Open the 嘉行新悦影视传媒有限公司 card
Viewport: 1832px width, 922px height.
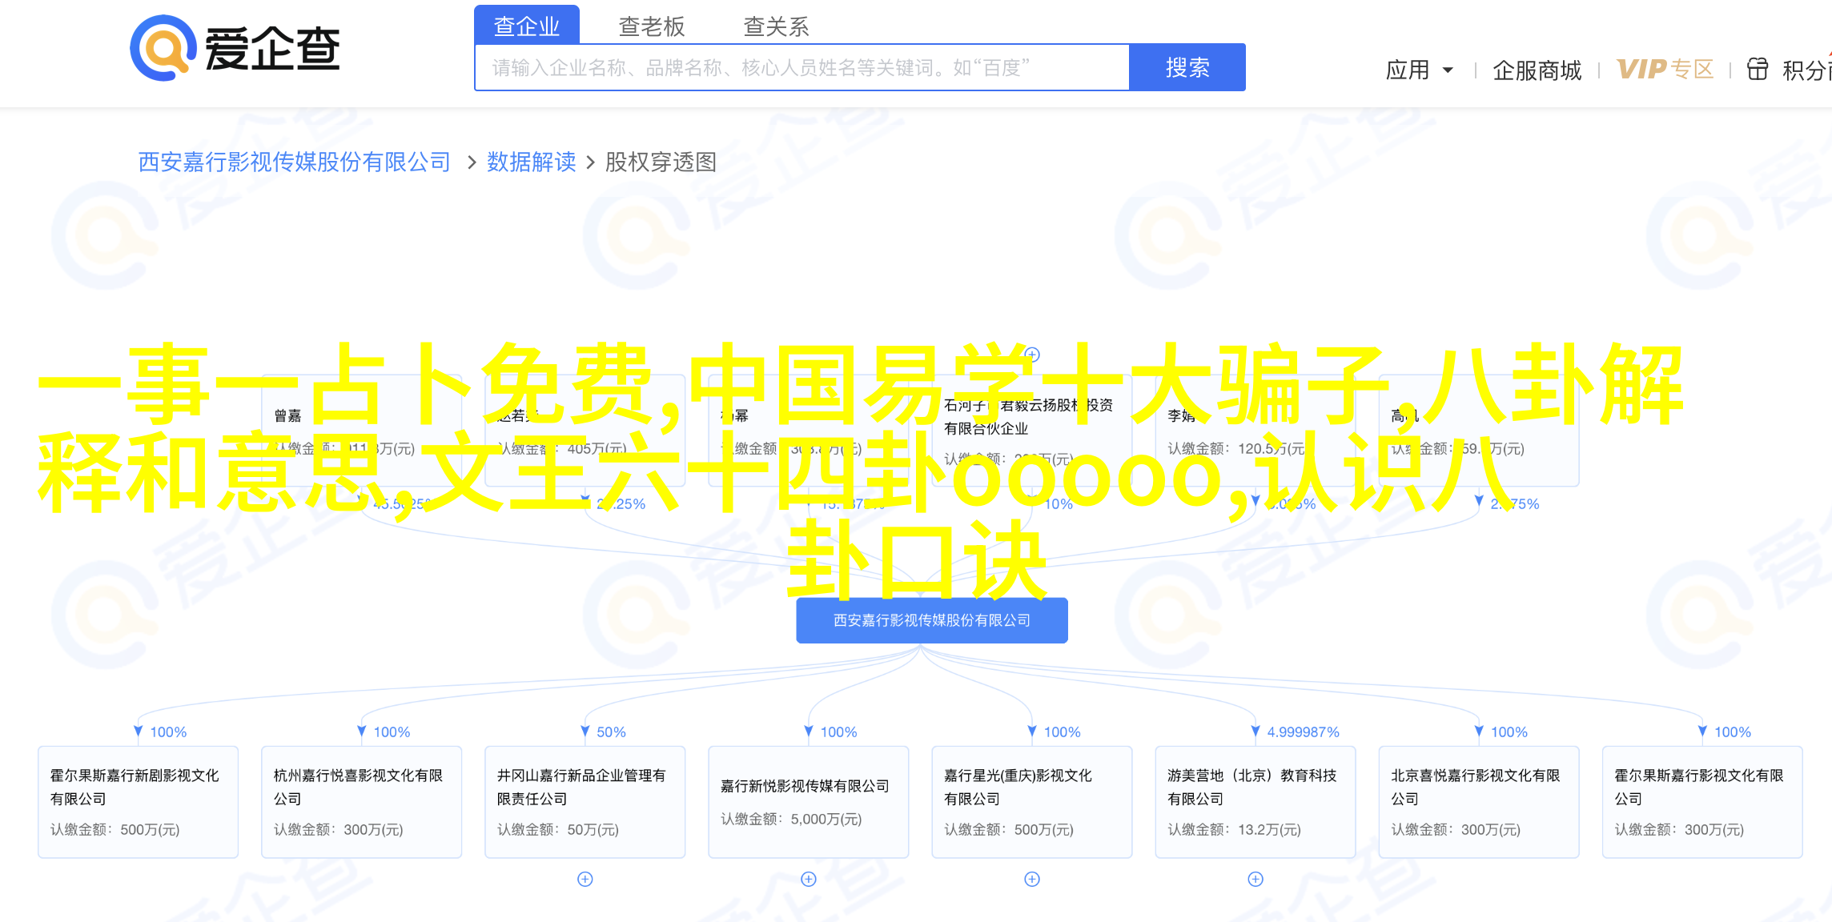coord(808,802)
